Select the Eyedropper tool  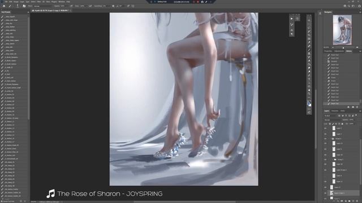point(309,42)
